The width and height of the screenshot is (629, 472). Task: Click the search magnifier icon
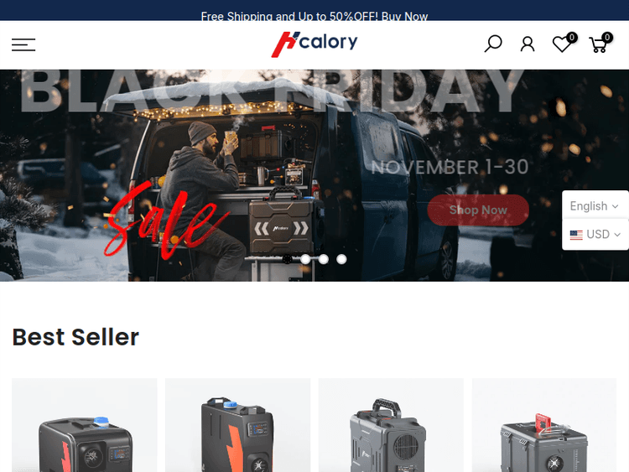coord(492,44)
